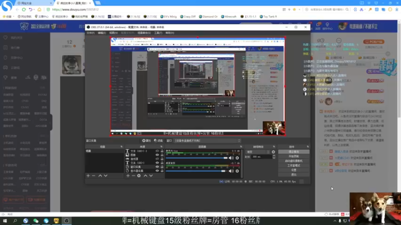Viewport: 401px width, 225px height.
Task: Click browser refresh icon
Action: click(24, 9)
